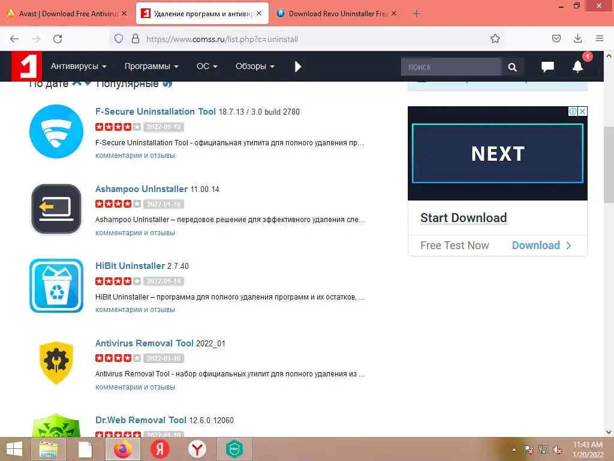Open comments and reviews for Antivirus Removal Tool

tap(135, 387)
